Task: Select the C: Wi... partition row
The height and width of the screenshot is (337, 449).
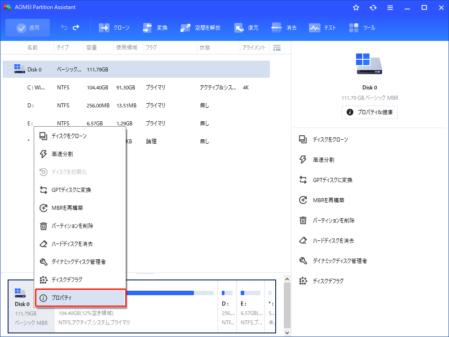Action: [x=136, y=88]
